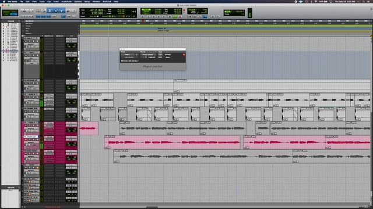Solo the Audio 6 track
Screen dimensions: 373x209
tap(33, 98)
